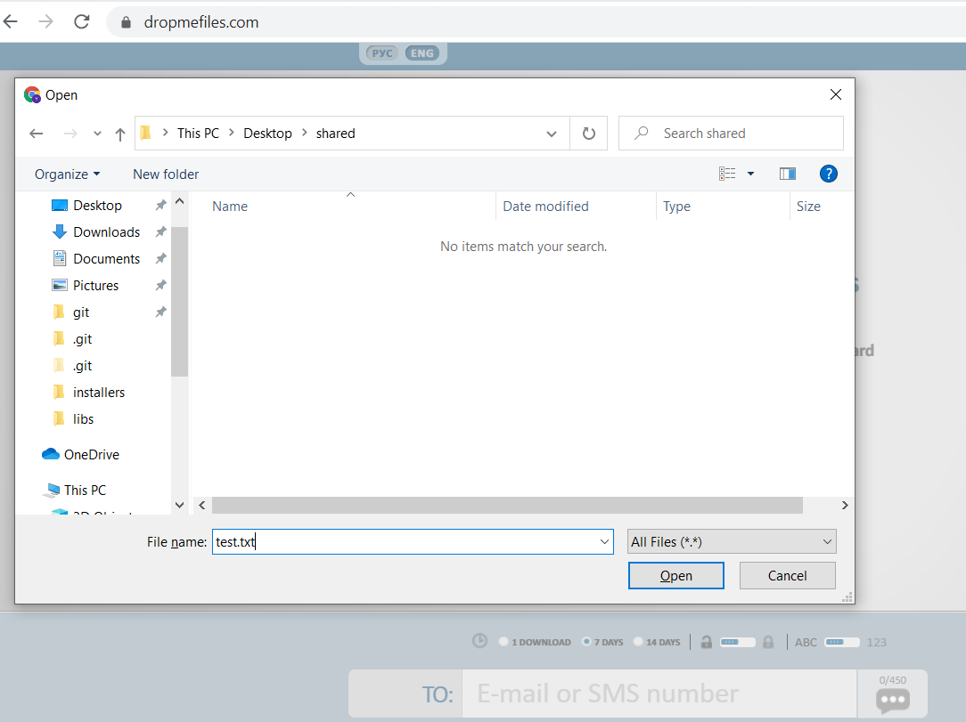This screenshot has height=722, width=966.
Task: Select the Pictures sidebar item
Action: click(x=94, y=285)
